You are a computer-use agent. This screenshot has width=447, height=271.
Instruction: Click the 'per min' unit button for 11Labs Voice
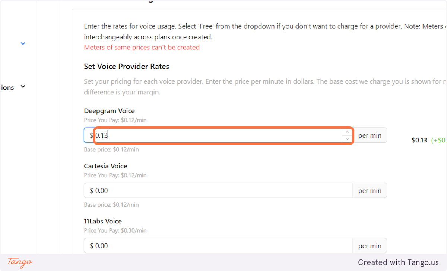tap(370, 245)
